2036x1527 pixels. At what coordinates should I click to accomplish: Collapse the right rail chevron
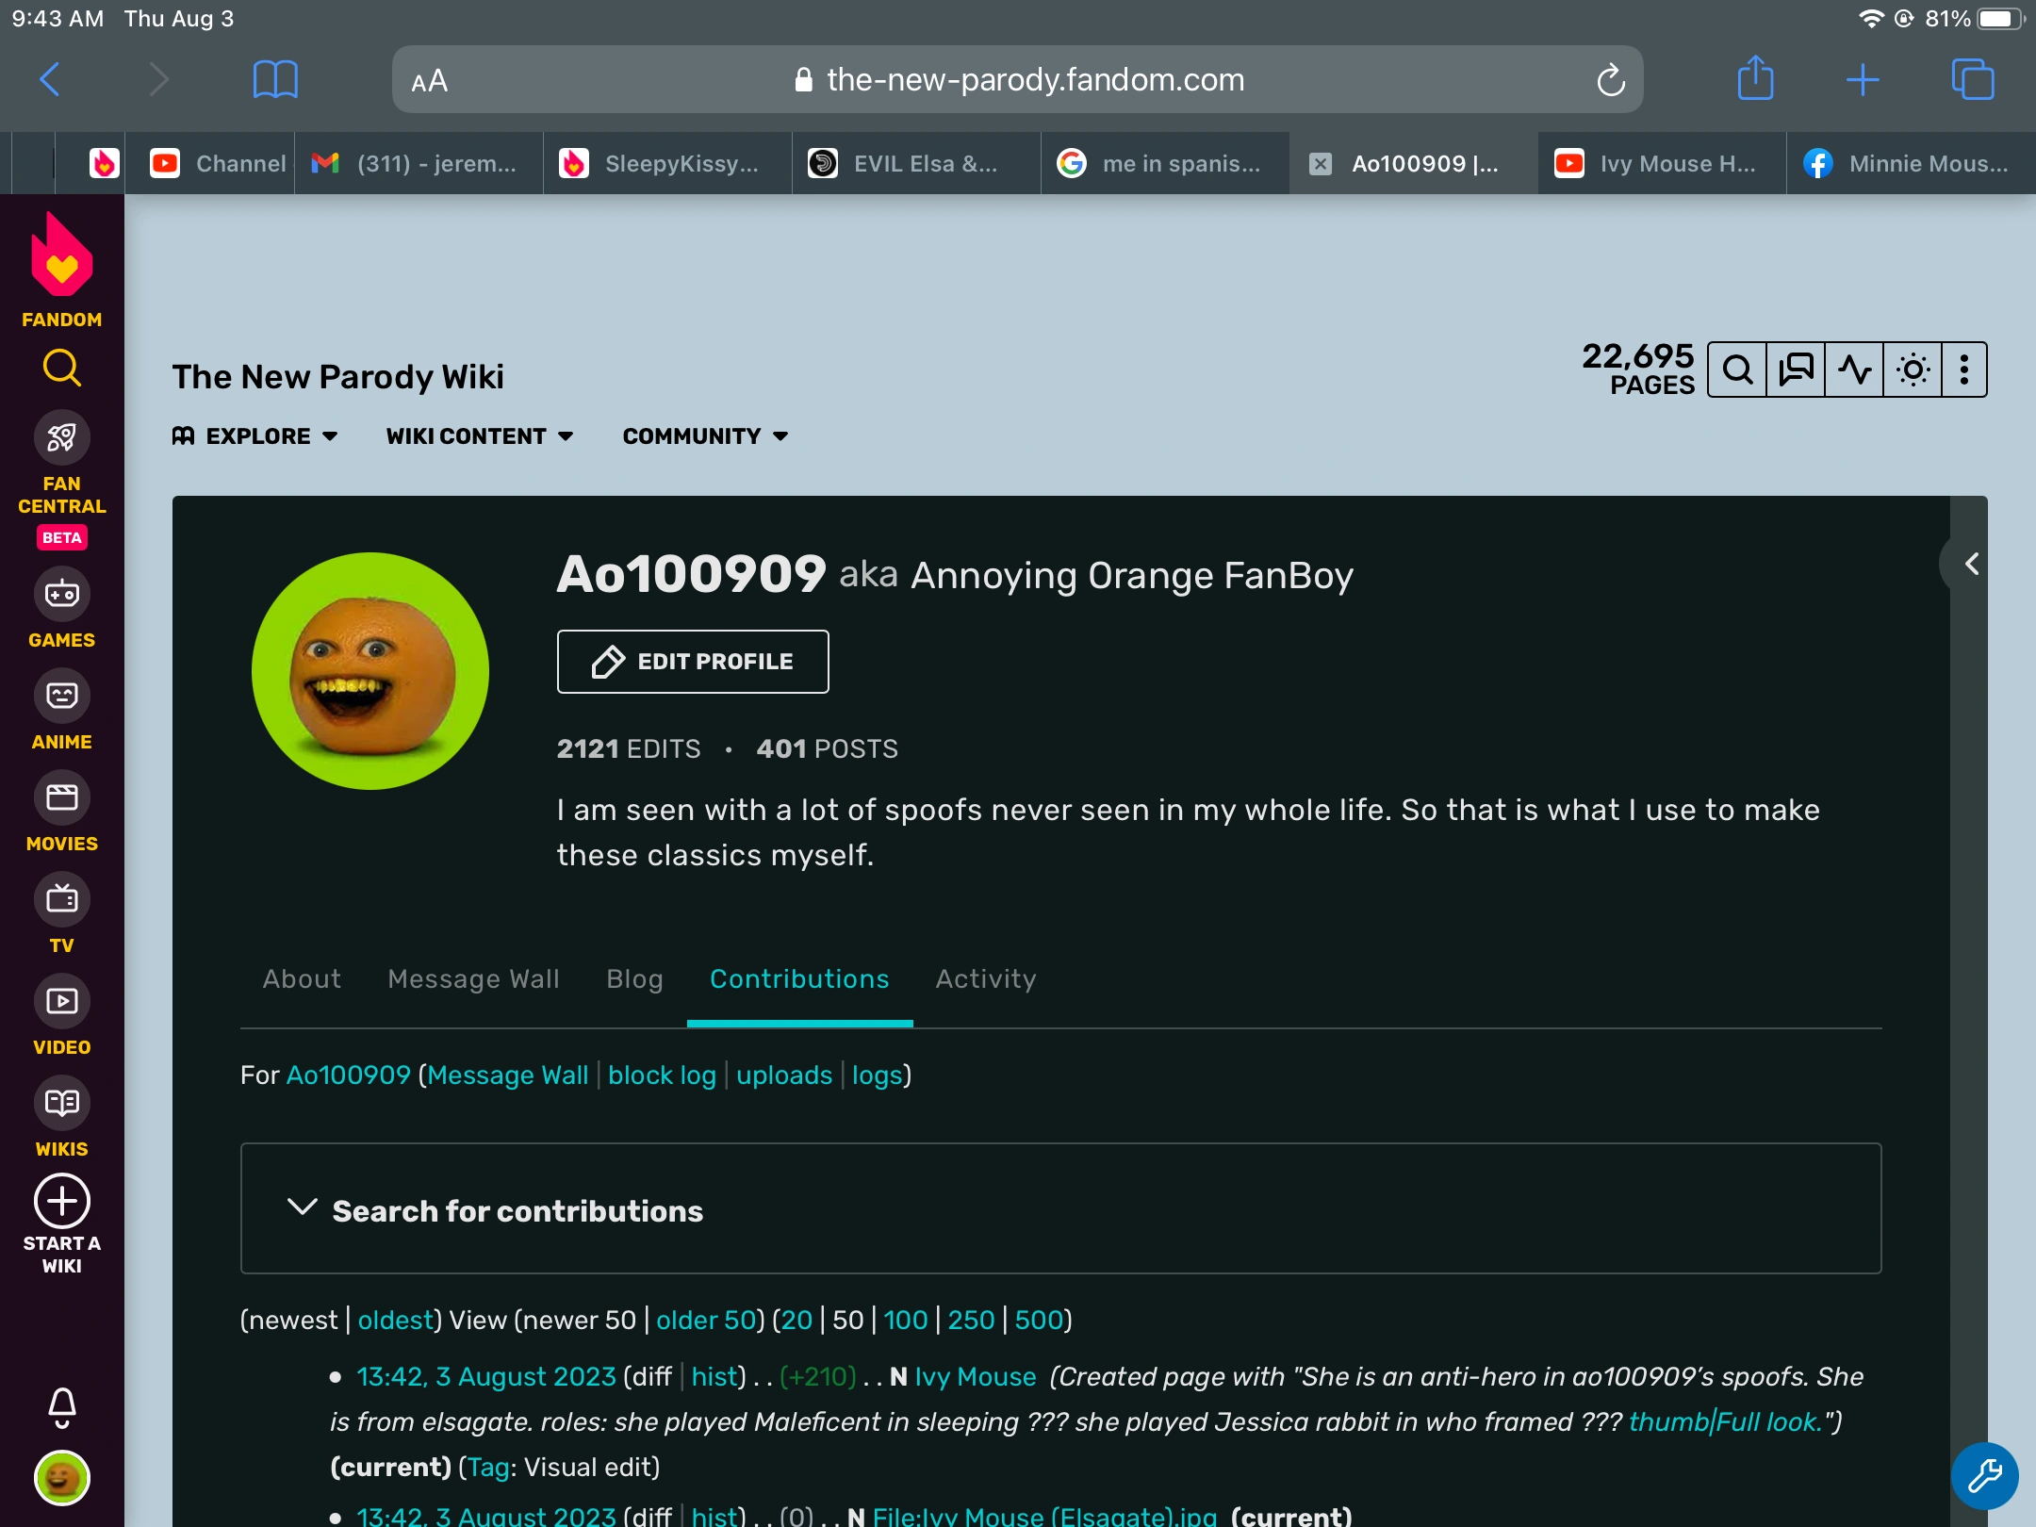(x=1971, y=564)
